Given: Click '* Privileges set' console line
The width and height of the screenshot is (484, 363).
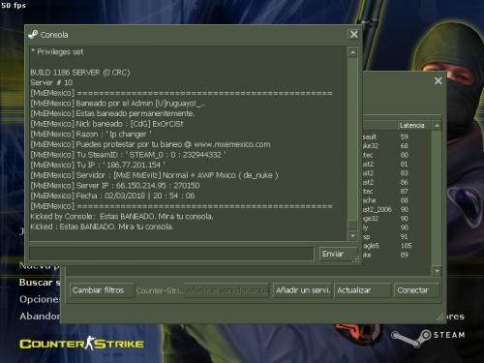Looking at the screenshot, I should click(57, 51).
